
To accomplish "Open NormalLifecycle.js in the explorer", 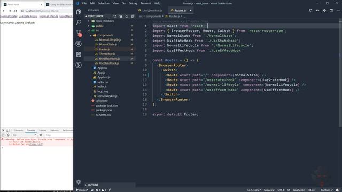I will pos(110,40).
